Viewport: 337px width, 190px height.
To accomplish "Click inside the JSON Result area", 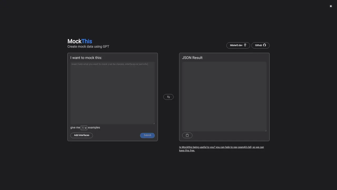I will coord(224,96).
